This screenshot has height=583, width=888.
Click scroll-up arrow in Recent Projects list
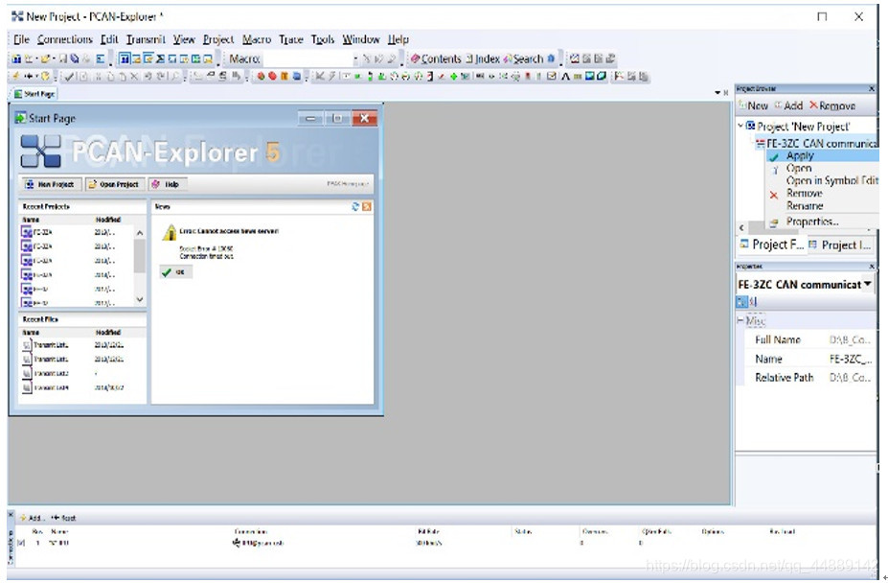point(140,233)
